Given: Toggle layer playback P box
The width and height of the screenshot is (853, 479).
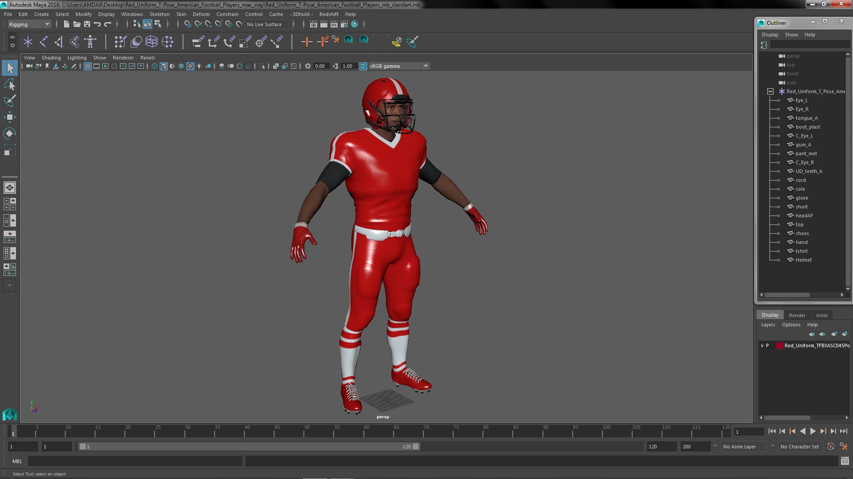Looking at the screenshot, I should coord(768,346).
